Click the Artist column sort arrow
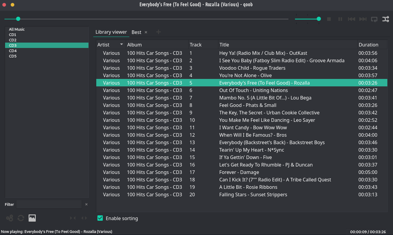The height and width of the screenshot is (235, 393). pyautogui.click(x=122, y=44)
